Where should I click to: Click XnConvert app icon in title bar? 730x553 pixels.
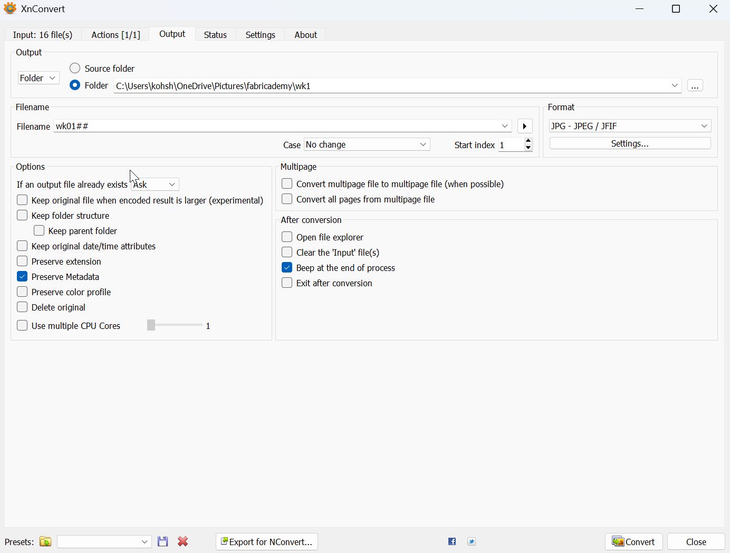pyautogui.click(x=10, y=8)
